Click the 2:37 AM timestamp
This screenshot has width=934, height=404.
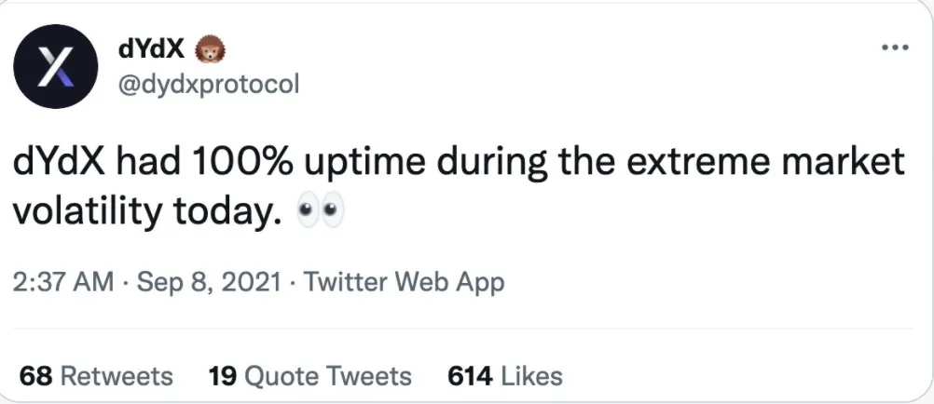tap(65, 281)
